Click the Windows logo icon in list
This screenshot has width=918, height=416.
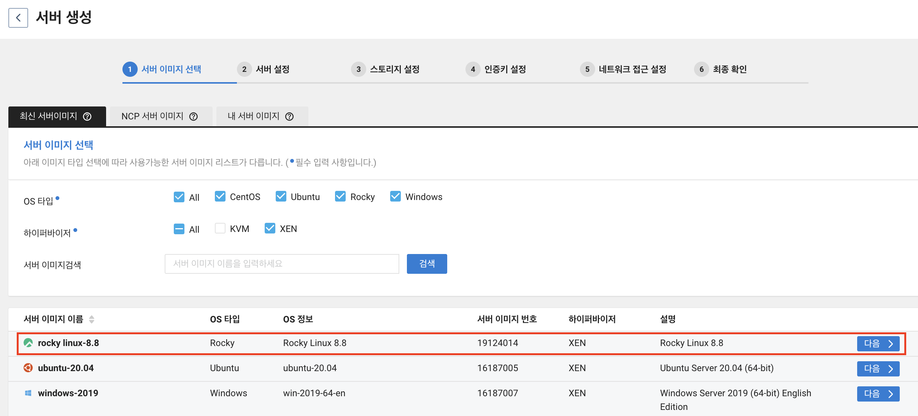[28, 393]
